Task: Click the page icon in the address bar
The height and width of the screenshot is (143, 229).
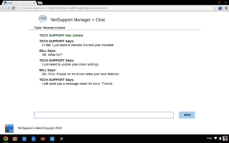Action: click(19, 8)
